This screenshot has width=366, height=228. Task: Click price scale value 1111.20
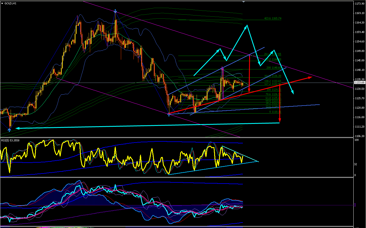click(359, 127)
